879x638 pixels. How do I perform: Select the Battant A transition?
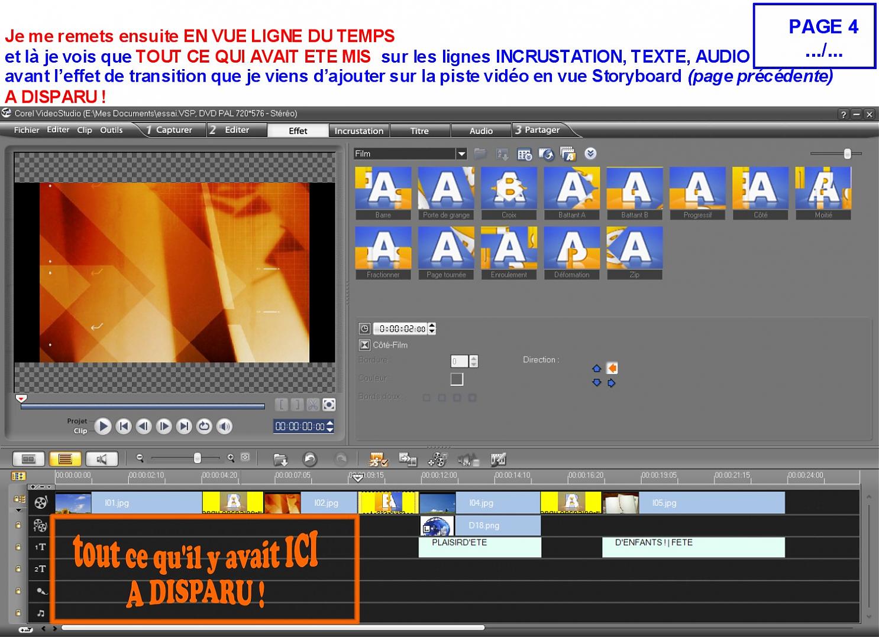click(x=572, y=193)
